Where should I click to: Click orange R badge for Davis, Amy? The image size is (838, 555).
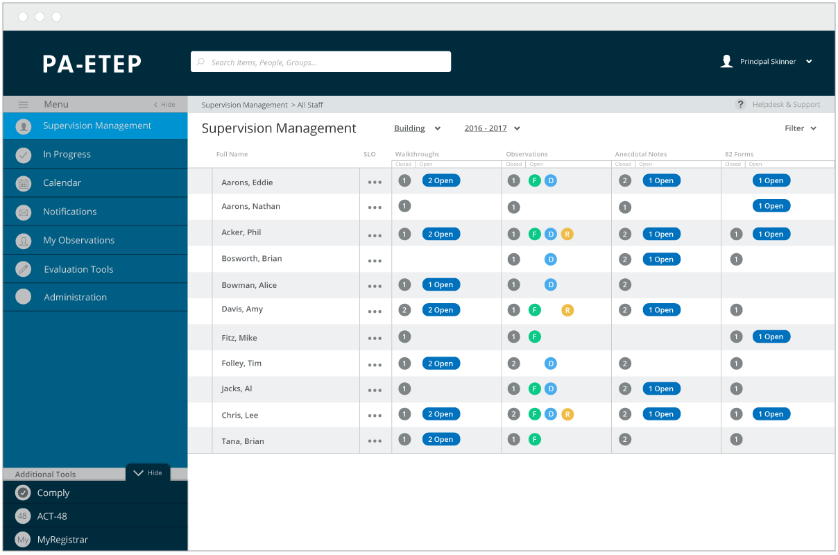567,310
